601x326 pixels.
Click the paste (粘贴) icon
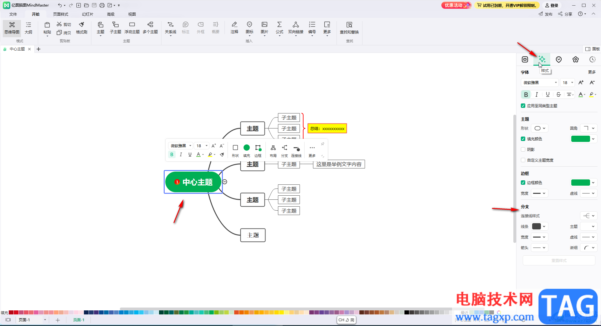[47, 25]
